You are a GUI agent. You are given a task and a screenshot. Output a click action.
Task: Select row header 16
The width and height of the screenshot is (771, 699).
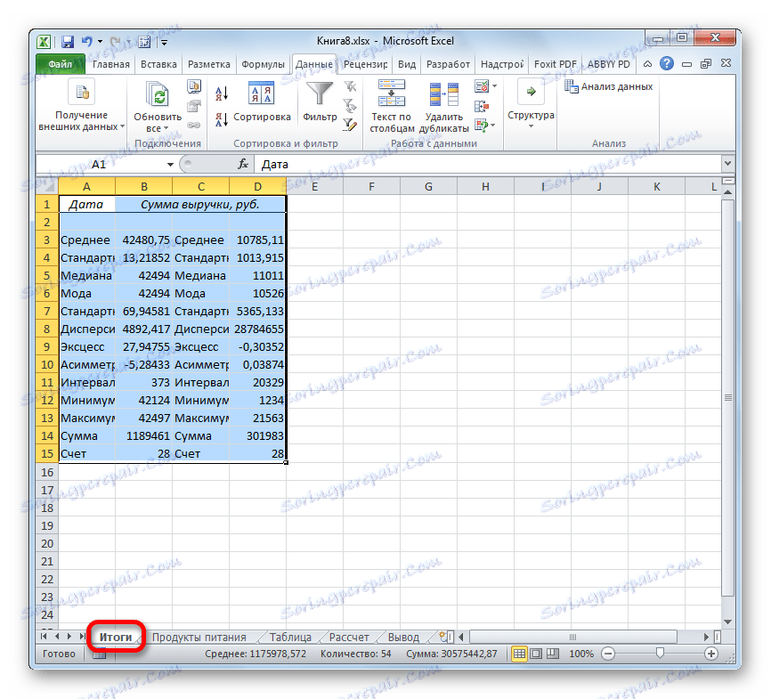tap(47, 472)
